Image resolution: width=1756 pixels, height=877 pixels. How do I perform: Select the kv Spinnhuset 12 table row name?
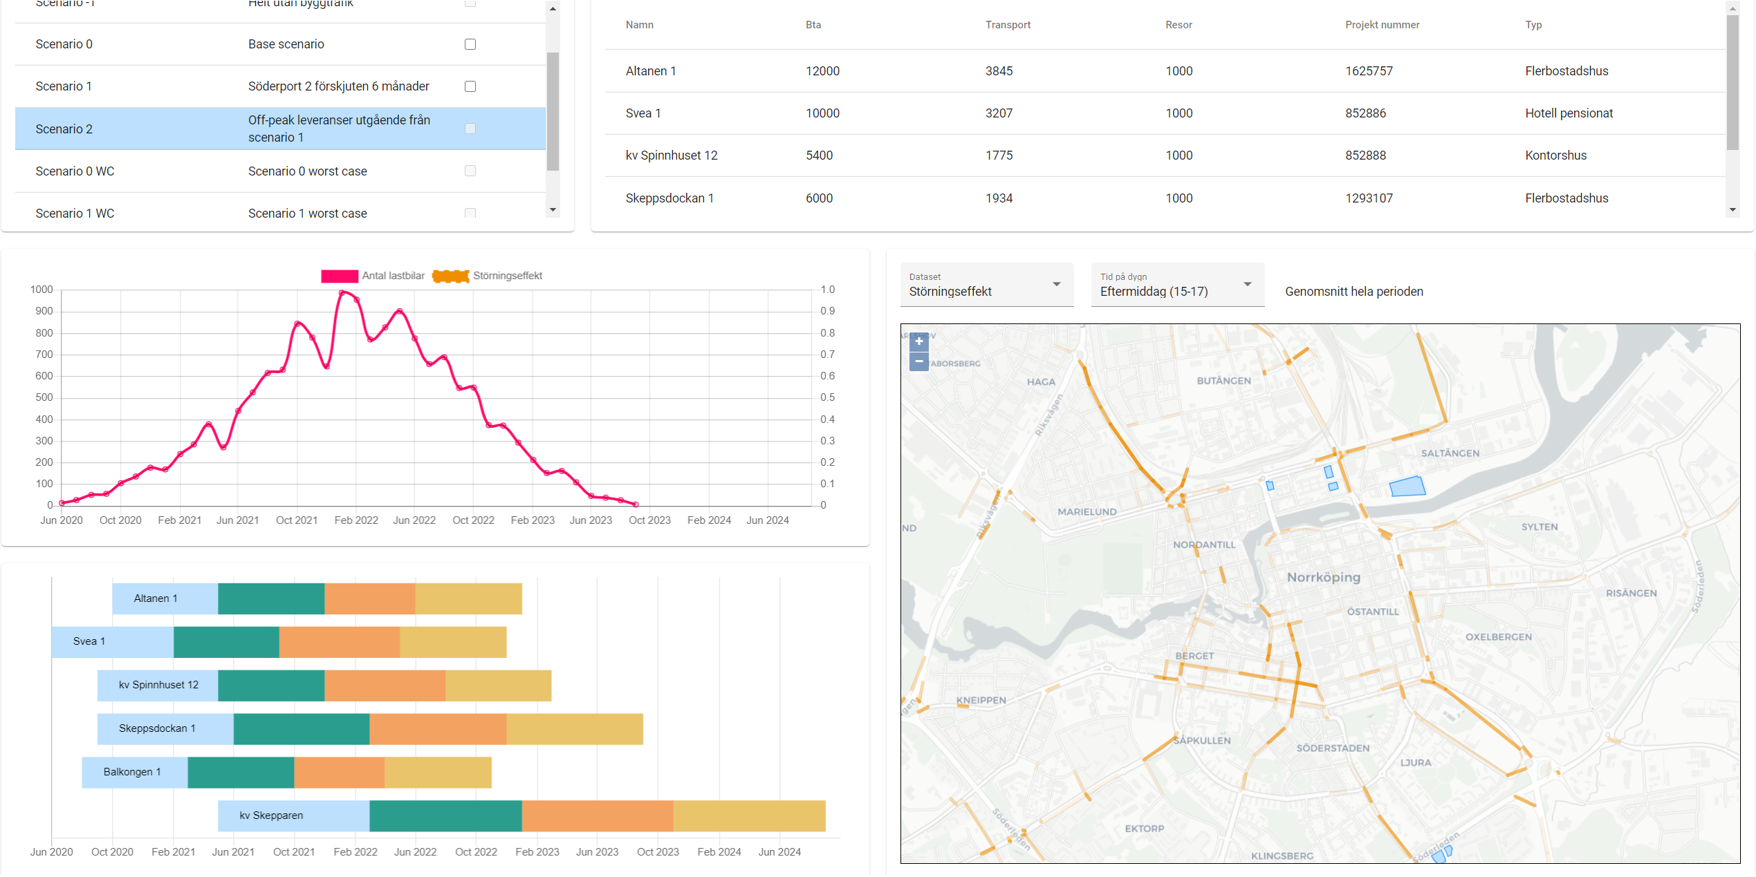point(672,155)
